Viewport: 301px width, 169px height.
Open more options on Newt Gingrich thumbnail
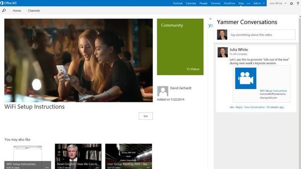pyautogui.click(x=97, y=168)
